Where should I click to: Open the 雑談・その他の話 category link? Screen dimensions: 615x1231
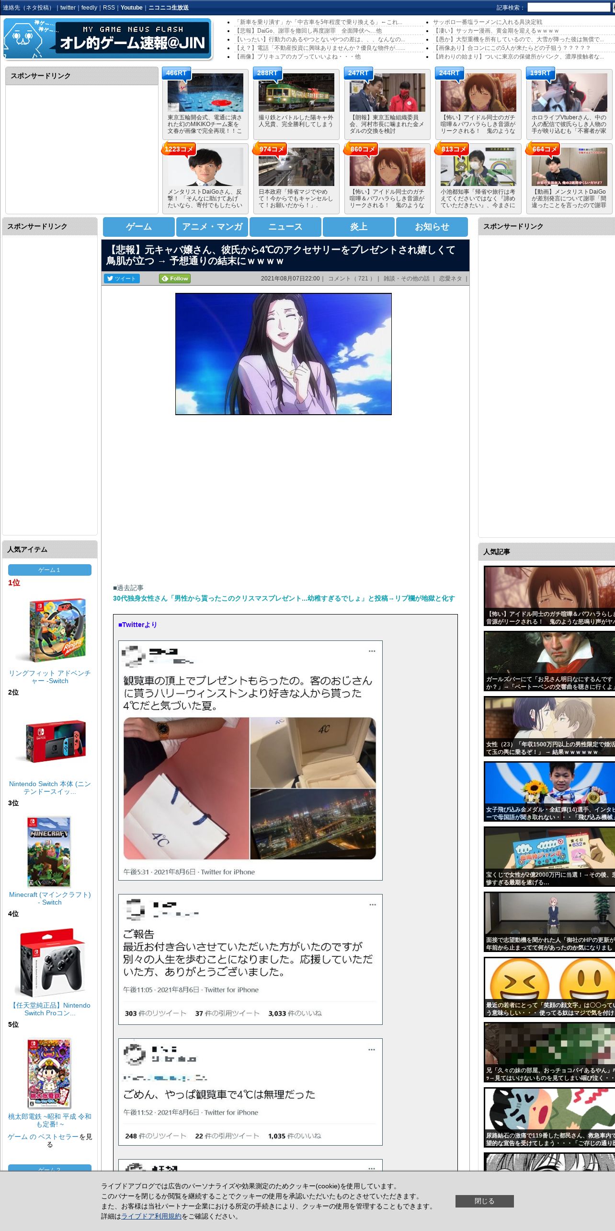point(406,279)
